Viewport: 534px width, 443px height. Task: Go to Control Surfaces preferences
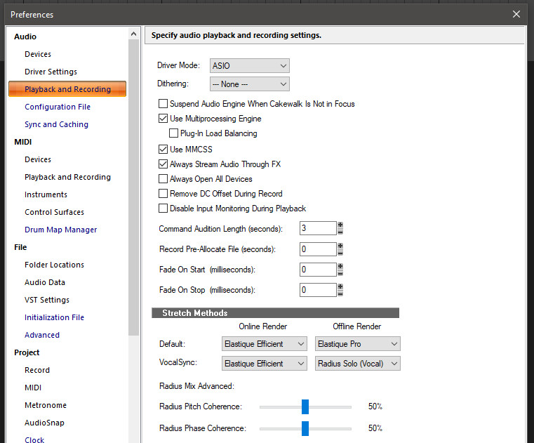54,212
